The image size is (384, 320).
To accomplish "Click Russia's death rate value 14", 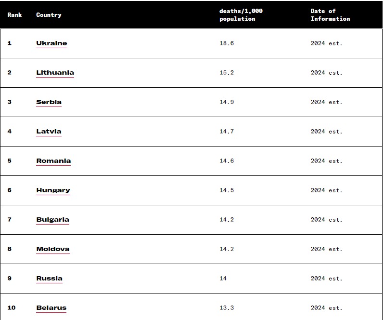I will [x=223, y=279].
